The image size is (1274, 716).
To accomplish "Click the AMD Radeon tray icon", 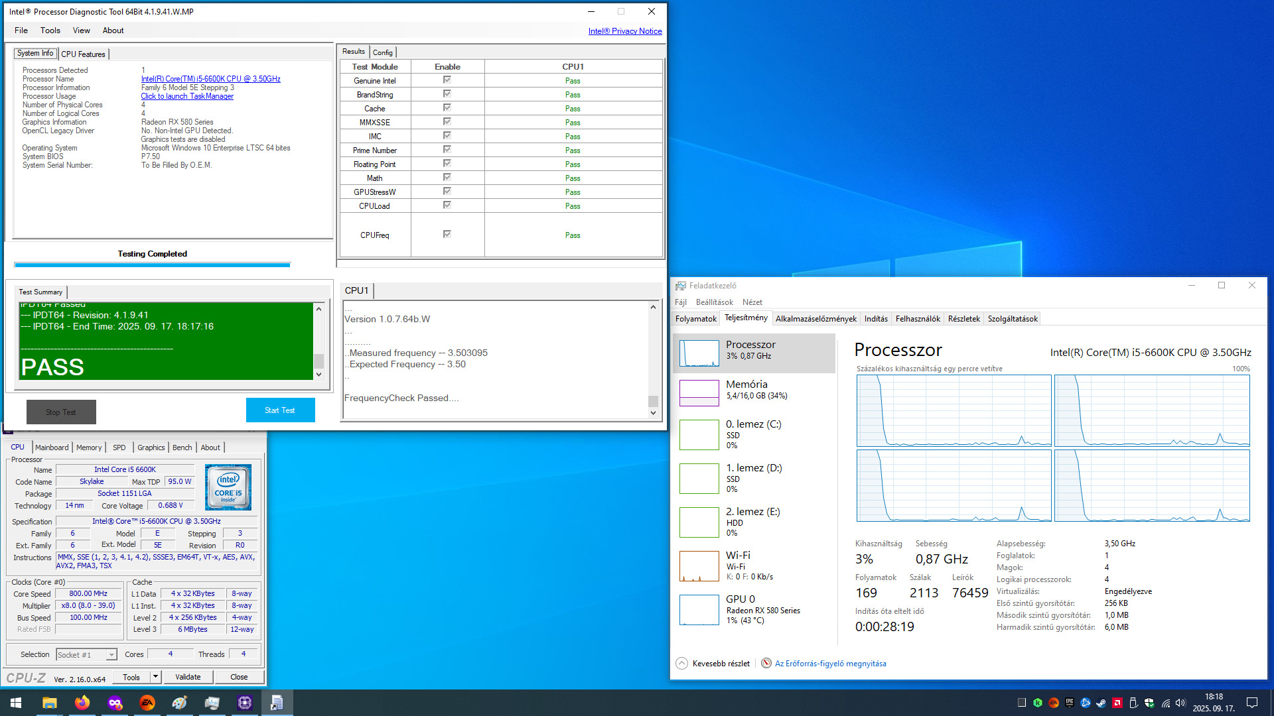I will (1117, 703).
